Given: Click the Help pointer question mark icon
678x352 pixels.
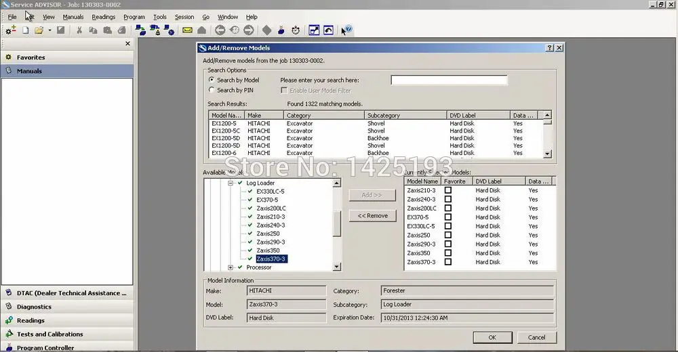Looking at the screenshot, I should 346,30.
